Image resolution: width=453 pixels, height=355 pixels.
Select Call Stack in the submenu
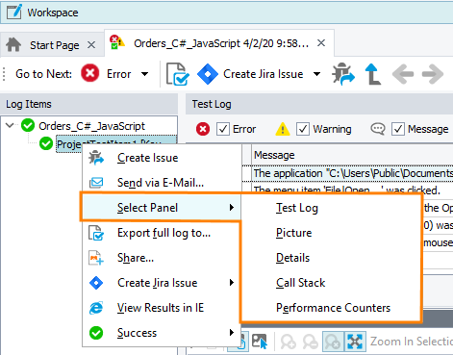coord(331,283)
